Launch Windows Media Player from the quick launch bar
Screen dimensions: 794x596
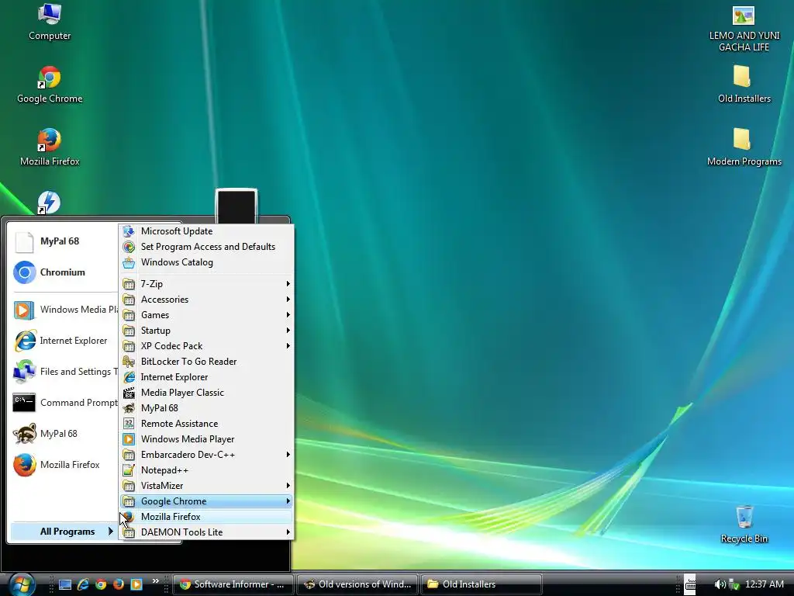(x=136, y=584)
